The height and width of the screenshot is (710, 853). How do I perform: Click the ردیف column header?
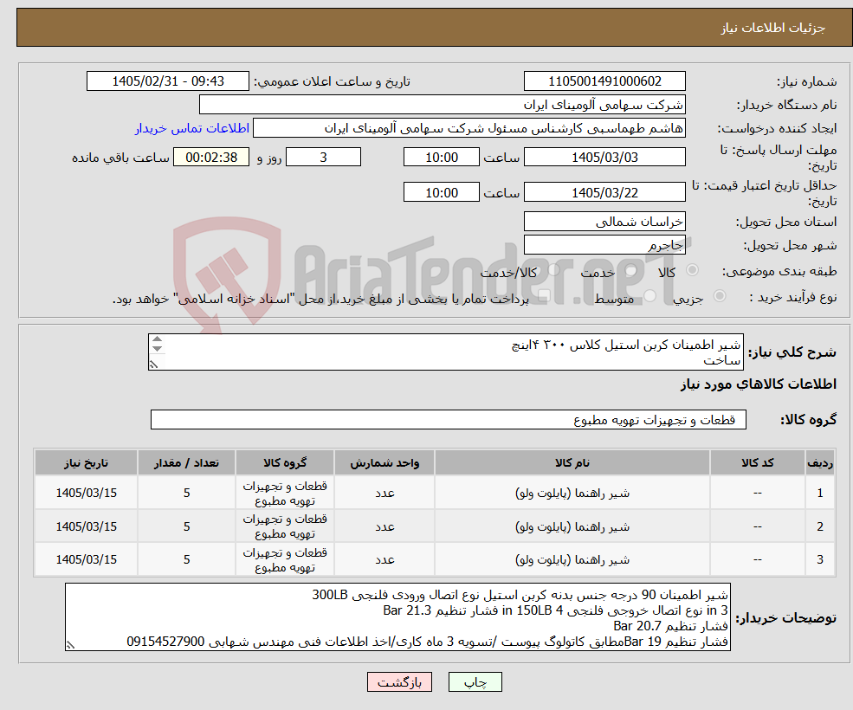coord(820,463)
